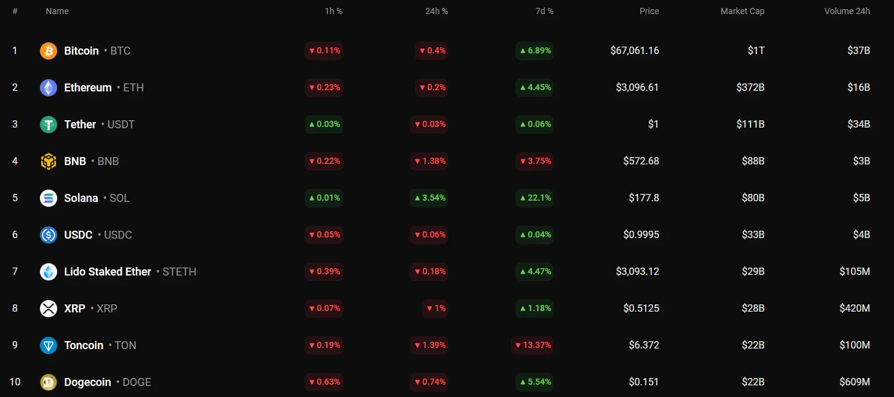Click the USDC dollar logo icon
894x397 pixels.
pyautogui.click(x=49, y=235)
